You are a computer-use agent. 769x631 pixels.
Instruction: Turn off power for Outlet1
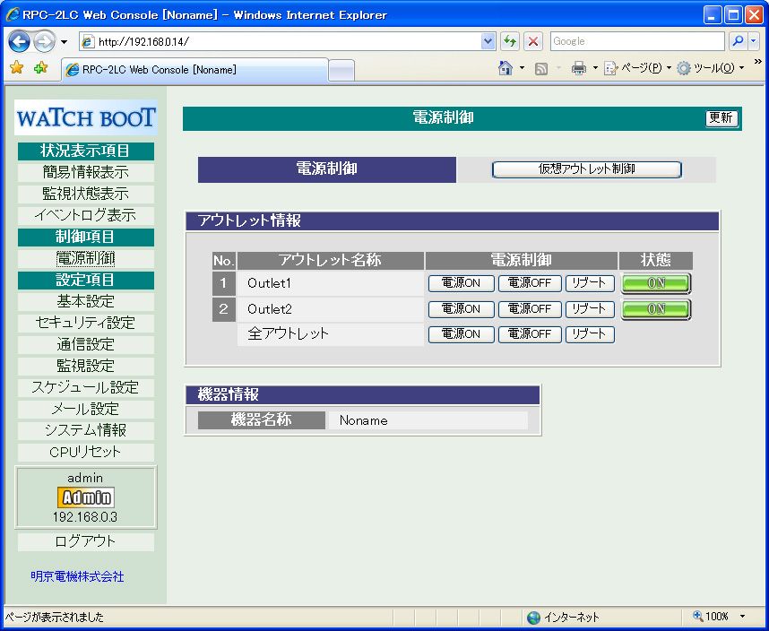tap(530, 283)
